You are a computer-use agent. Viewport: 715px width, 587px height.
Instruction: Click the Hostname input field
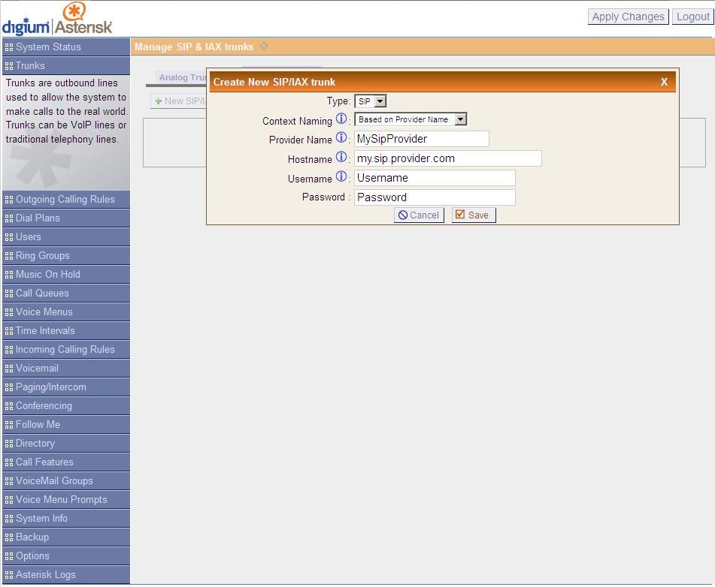pos(447,158)
